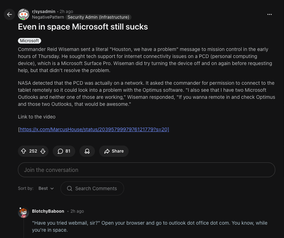This screenshot has height=238, width=284.
Task: Open the Sort by Best dropdown
Action: [46, 188]
